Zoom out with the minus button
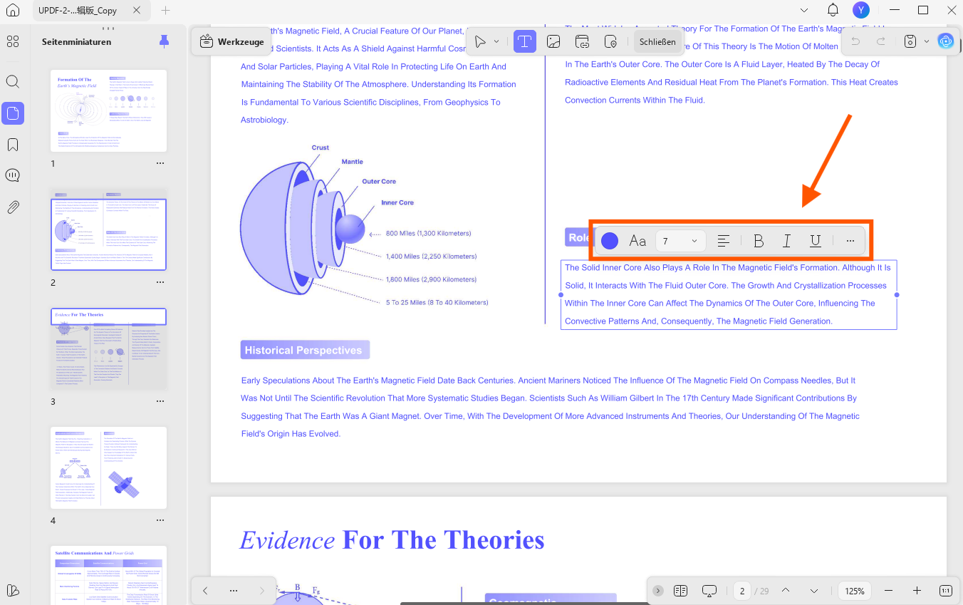 (888, 591)
